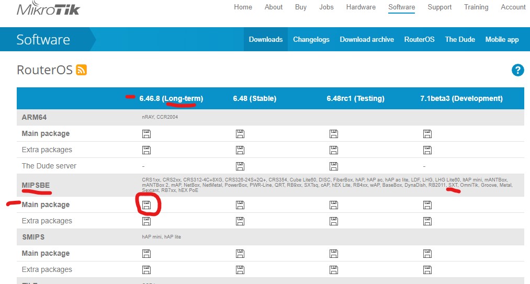Image resolution: width=530 pixels, height=284 pixels.
Task: Switch to the Changelogs tab
Action: (x=311, y=39)
